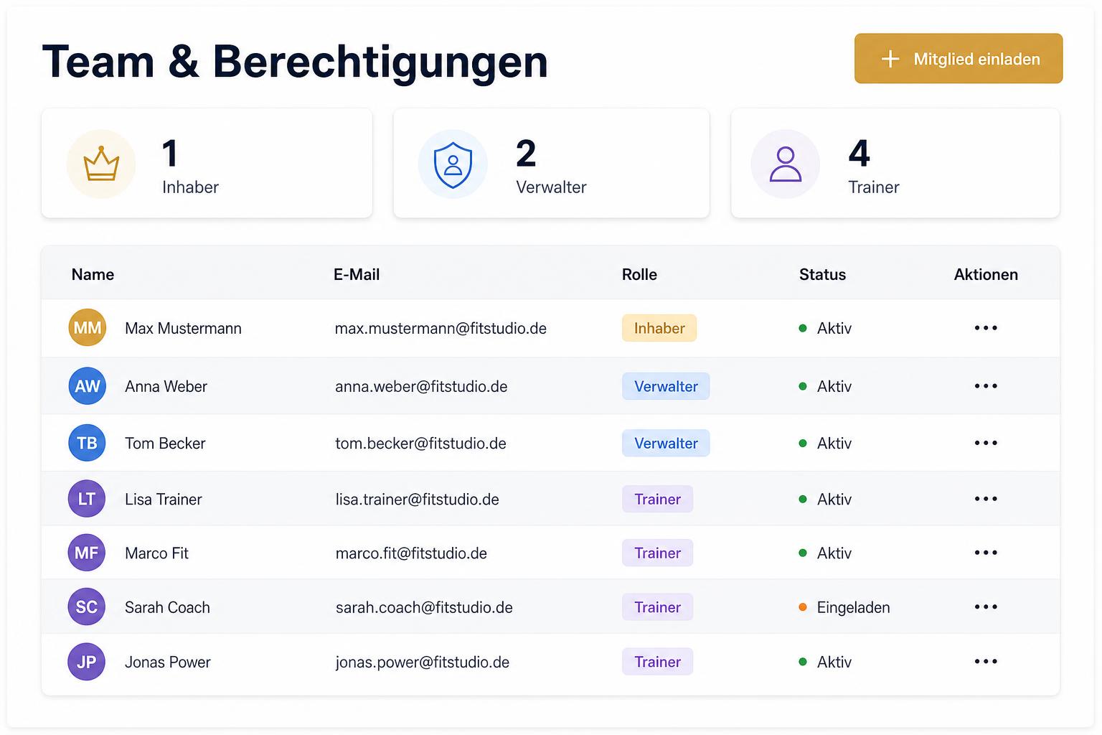This screenshot has width=1102, height=735.
Task: Click the number 2 on Verwalter card
Action: 526,153
